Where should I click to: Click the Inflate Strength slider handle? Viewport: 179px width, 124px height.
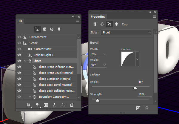pyautogui.click(x=98, y=100)
